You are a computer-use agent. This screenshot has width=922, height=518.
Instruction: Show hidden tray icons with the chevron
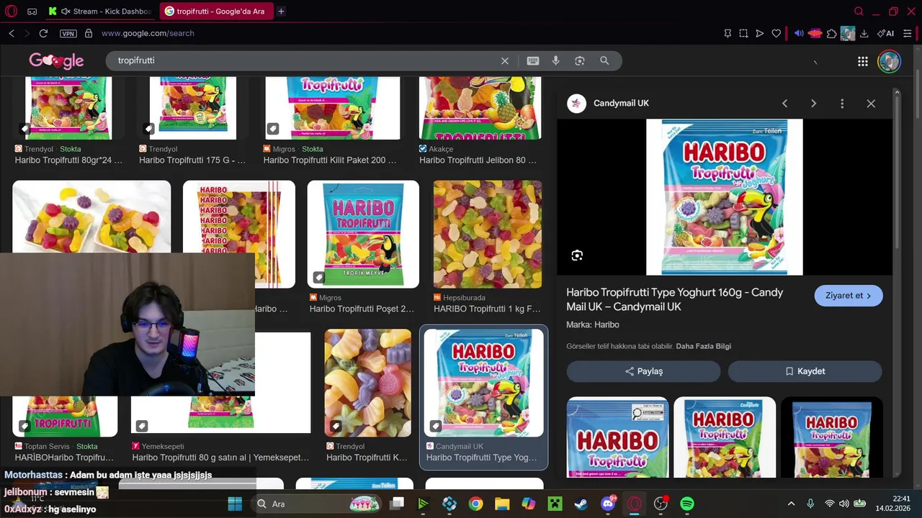[x=791, y=504]
